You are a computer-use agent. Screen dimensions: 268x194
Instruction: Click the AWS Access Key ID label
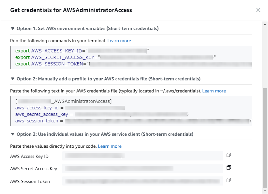29,156
